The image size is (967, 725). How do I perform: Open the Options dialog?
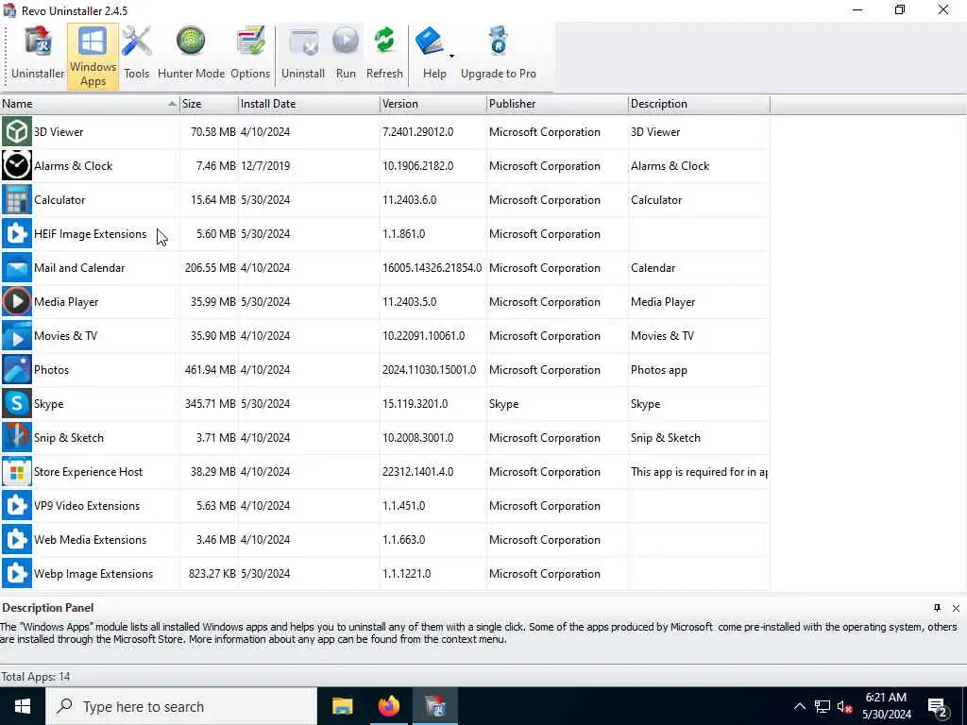pyautogui.click(x=250, y=55)
